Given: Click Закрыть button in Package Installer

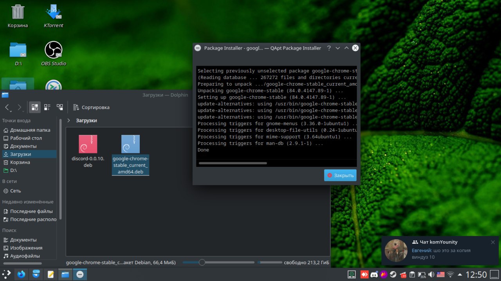Looking at the screenshot, I should coord(340,175).
